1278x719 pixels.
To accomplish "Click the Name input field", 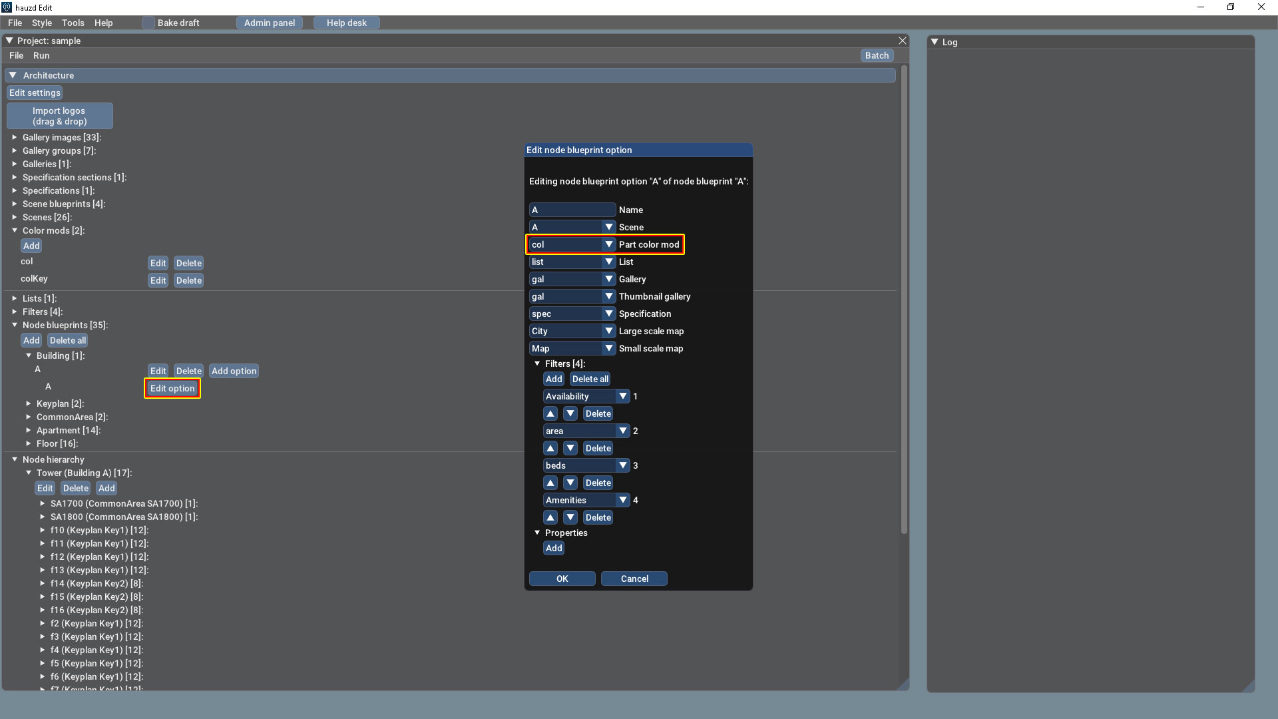I will point(572,210).
